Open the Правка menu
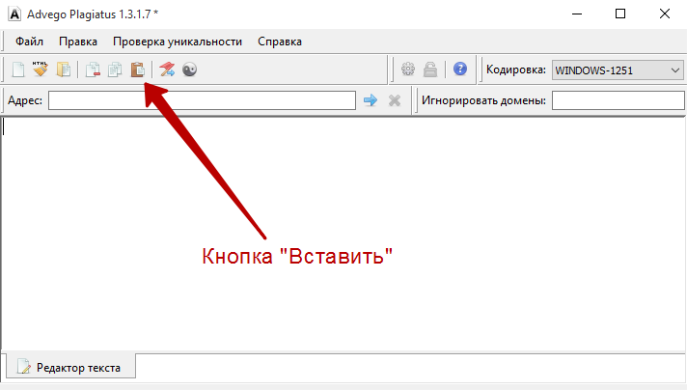Screen dimensions: 687x390 pos(78,42)
